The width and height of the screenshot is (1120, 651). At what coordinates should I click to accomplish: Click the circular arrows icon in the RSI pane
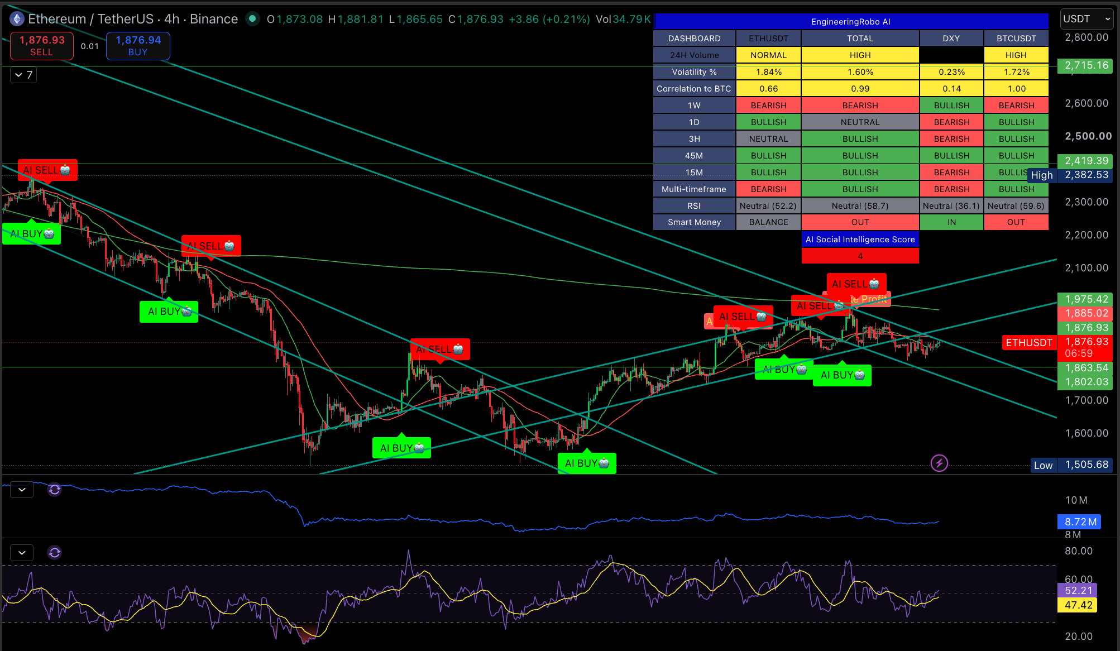point(55,553)
